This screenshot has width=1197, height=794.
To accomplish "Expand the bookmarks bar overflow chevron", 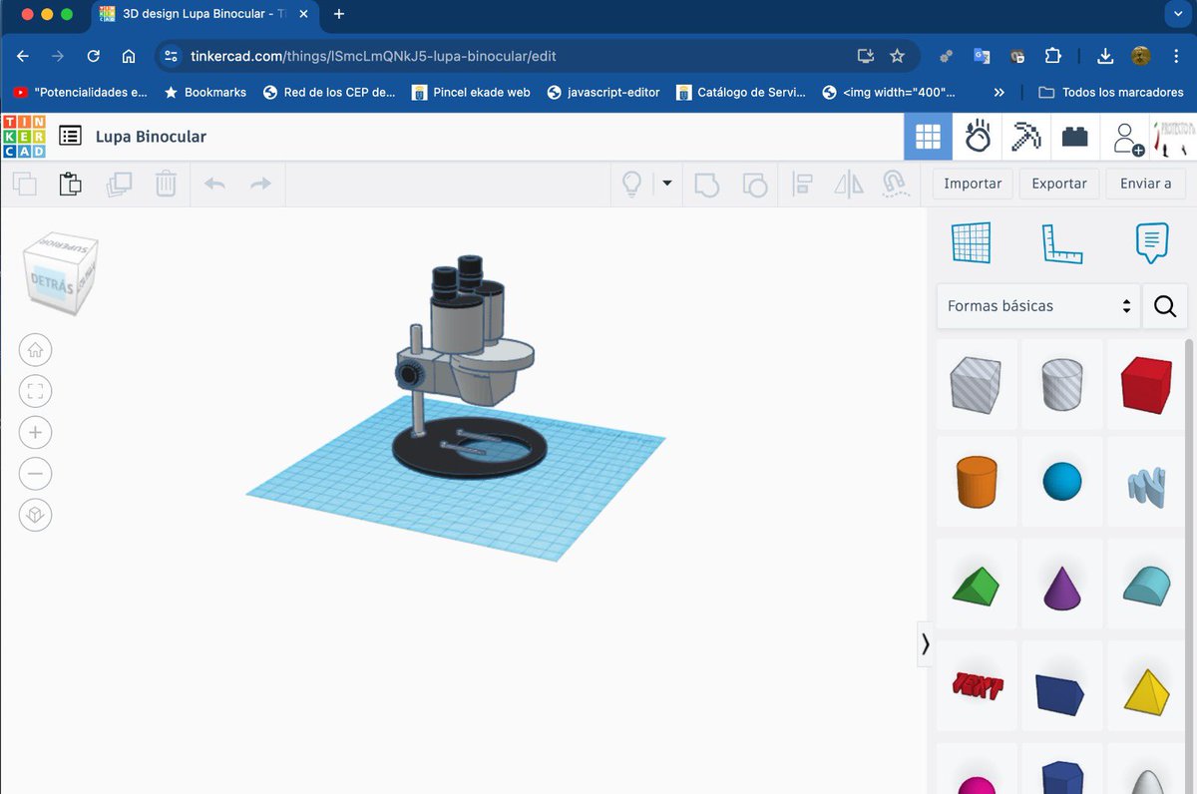I will point(998,92).
